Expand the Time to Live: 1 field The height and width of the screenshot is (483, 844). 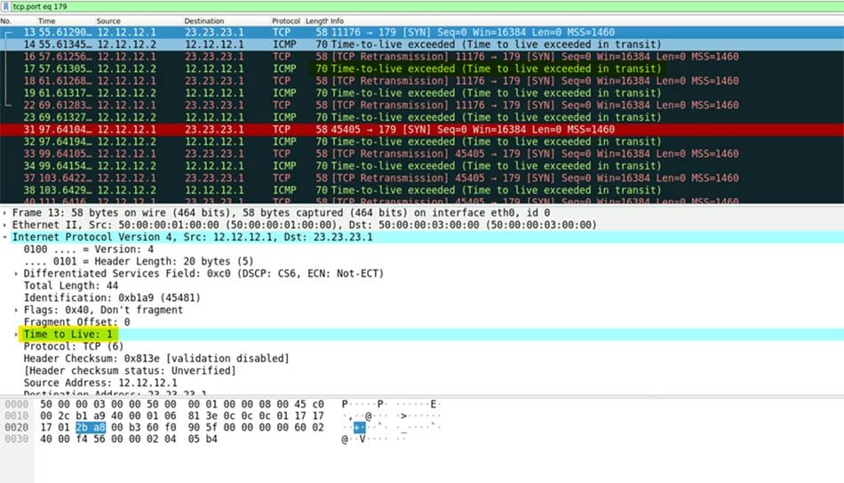(16, 334)
